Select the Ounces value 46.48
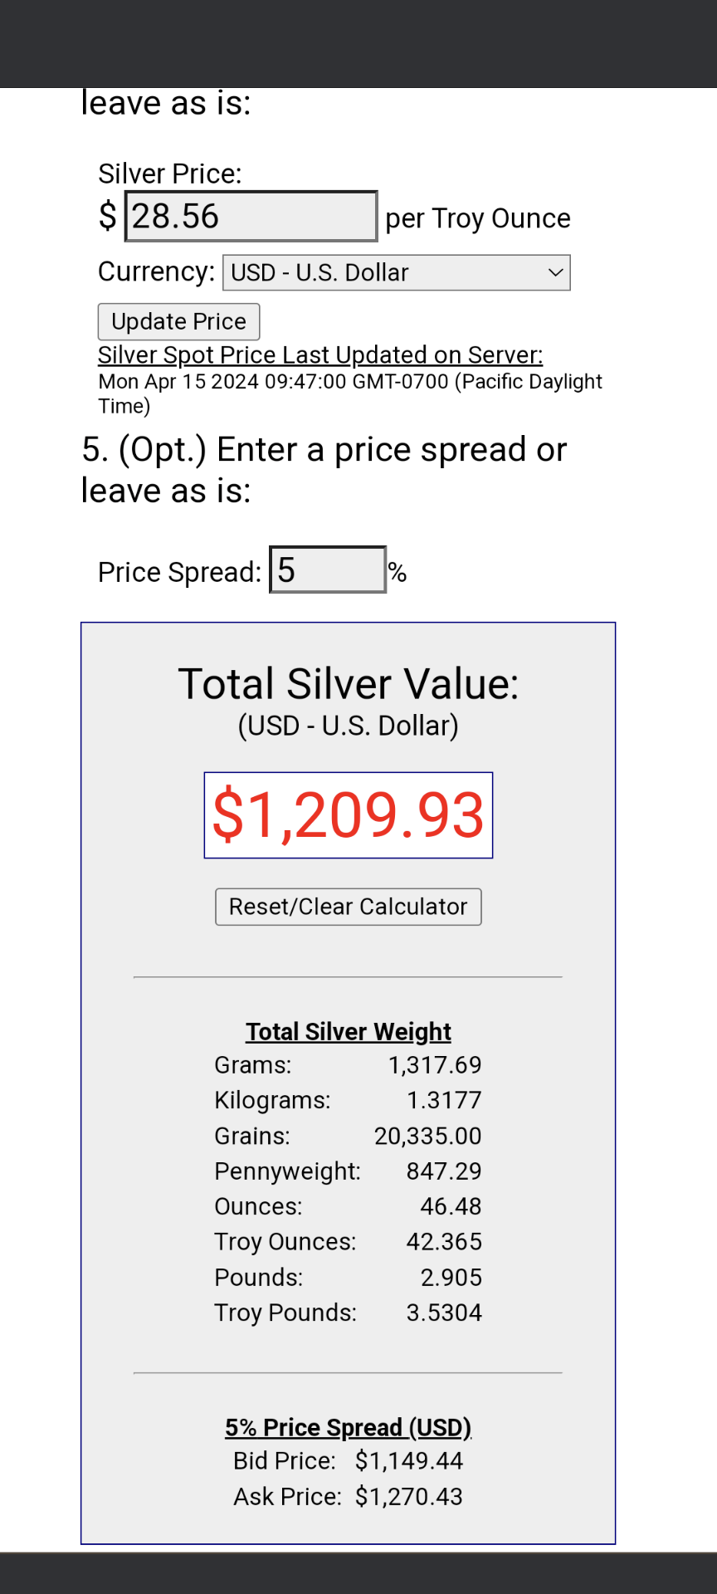The width and height of the screenshot is (717, 1594). coord(451,1207)
